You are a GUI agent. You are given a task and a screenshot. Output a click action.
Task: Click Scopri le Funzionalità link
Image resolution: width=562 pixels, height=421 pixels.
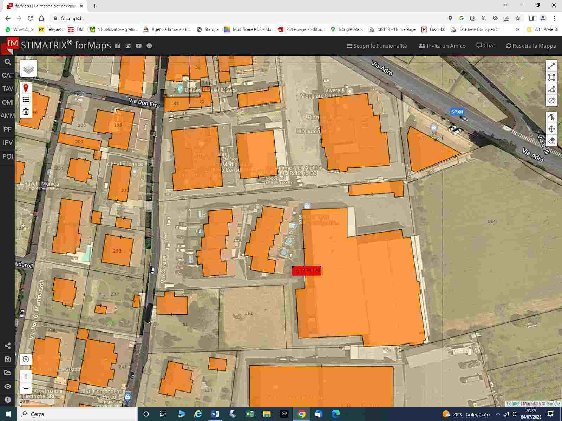(x=377, y=46)
